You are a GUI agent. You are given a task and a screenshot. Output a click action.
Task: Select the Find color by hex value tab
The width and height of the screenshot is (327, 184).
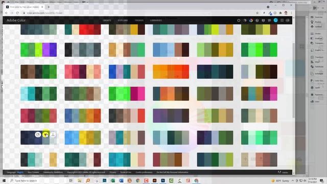click(25, 7)
